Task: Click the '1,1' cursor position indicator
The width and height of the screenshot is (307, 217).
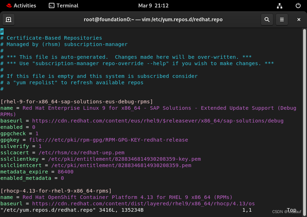Action: tap(247, 210)
